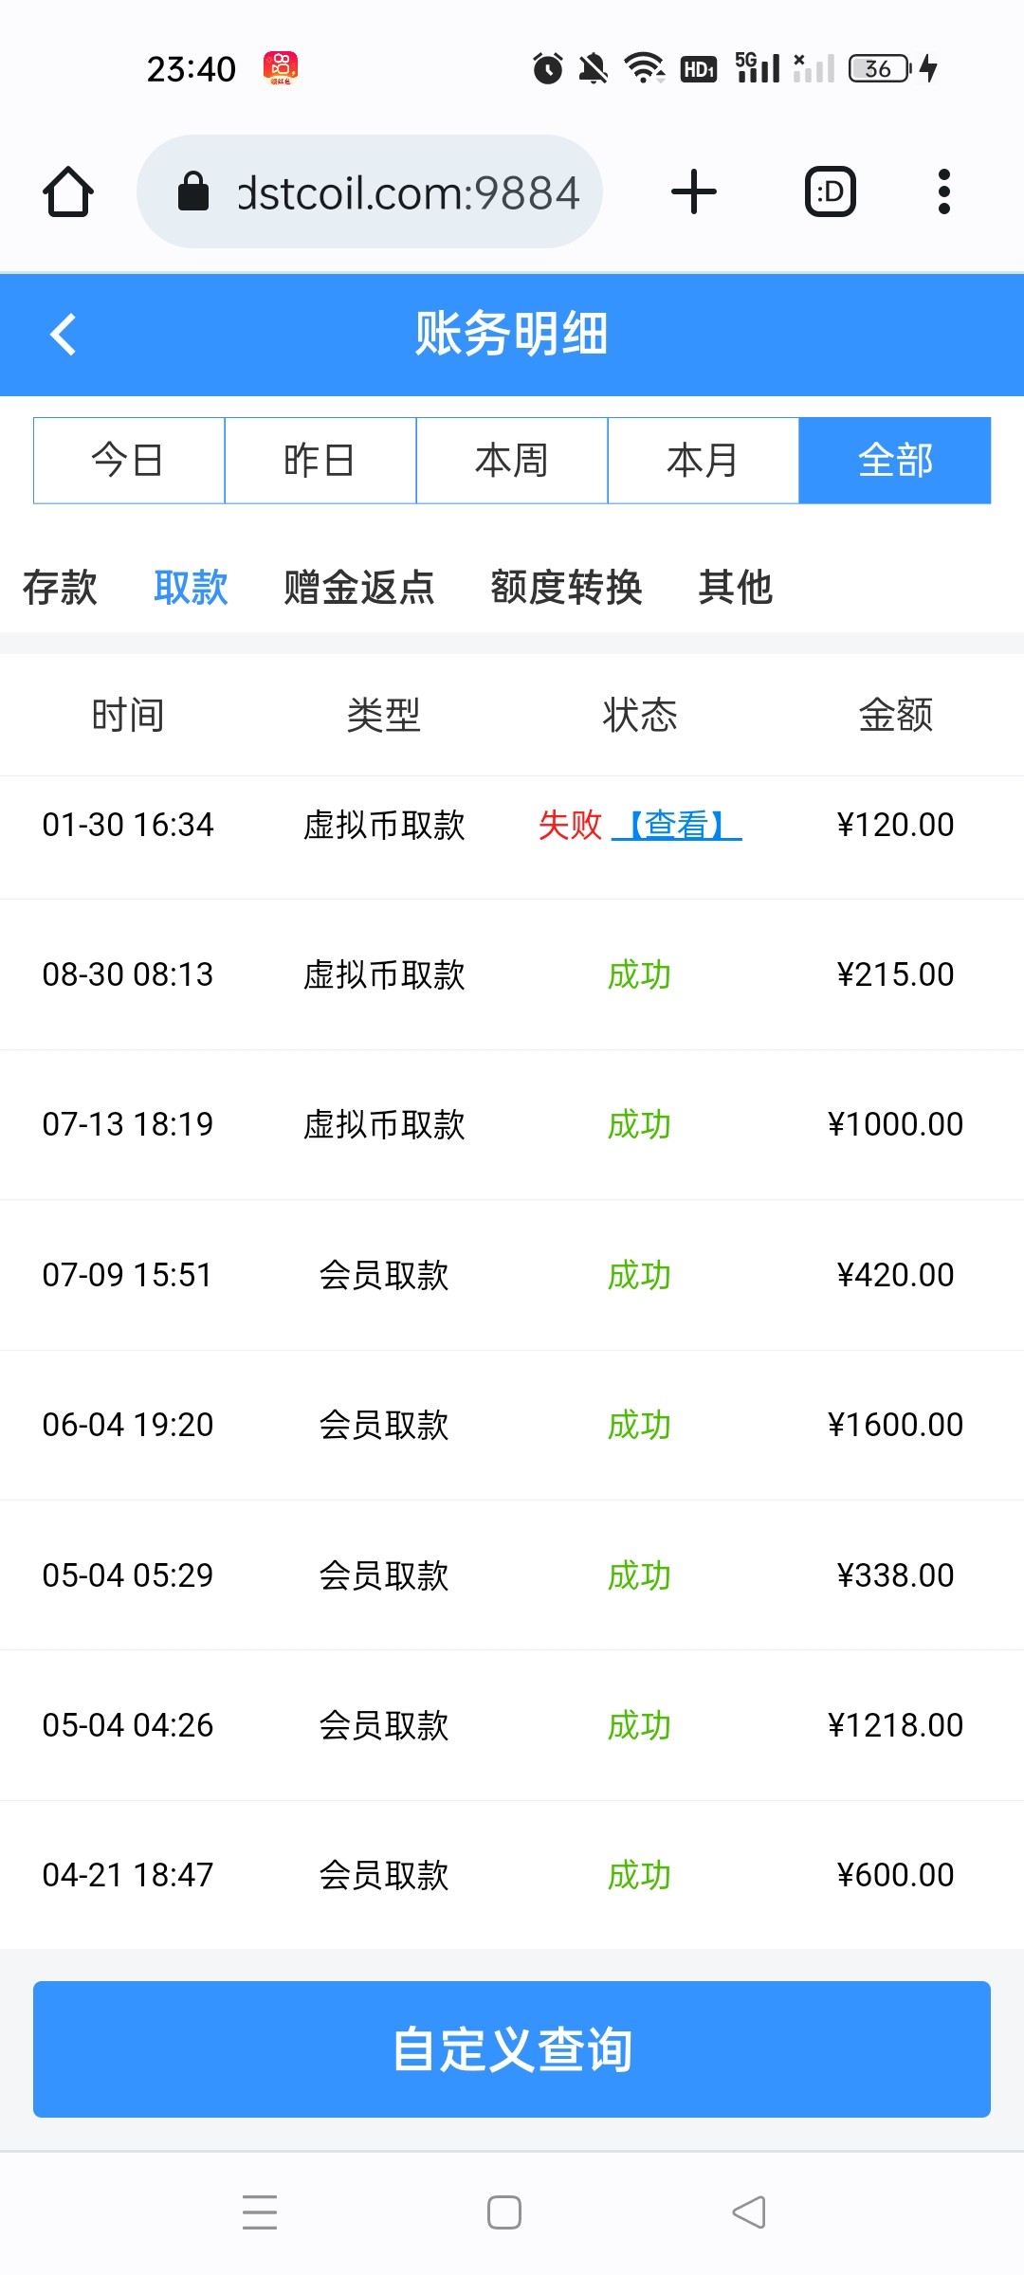Image resolution: width=1024 pixels, height=2275 pixels.
Task: Select the 今日 date filter
Action: pos(129,461)
